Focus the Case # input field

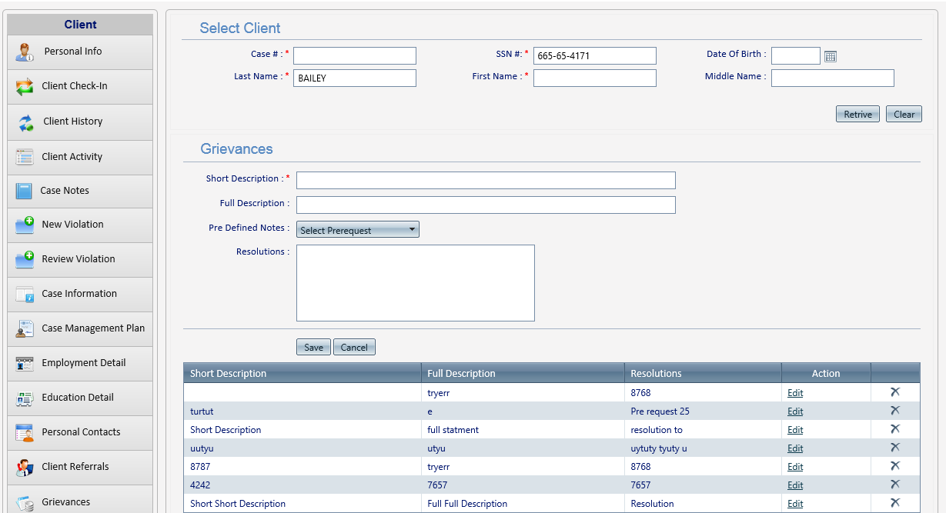(x=355, y=55)
